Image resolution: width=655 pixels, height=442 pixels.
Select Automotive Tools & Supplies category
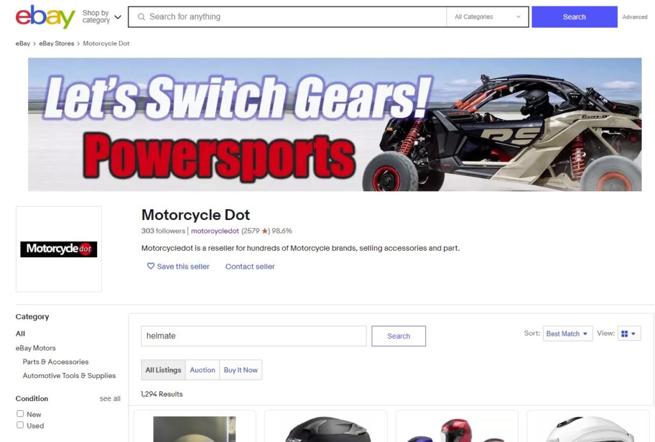coord(69,375)
